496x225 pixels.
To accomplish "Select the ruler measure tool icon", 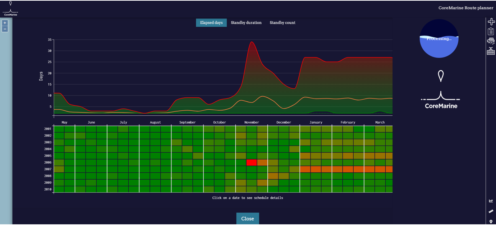I will [x=491, y=211].
